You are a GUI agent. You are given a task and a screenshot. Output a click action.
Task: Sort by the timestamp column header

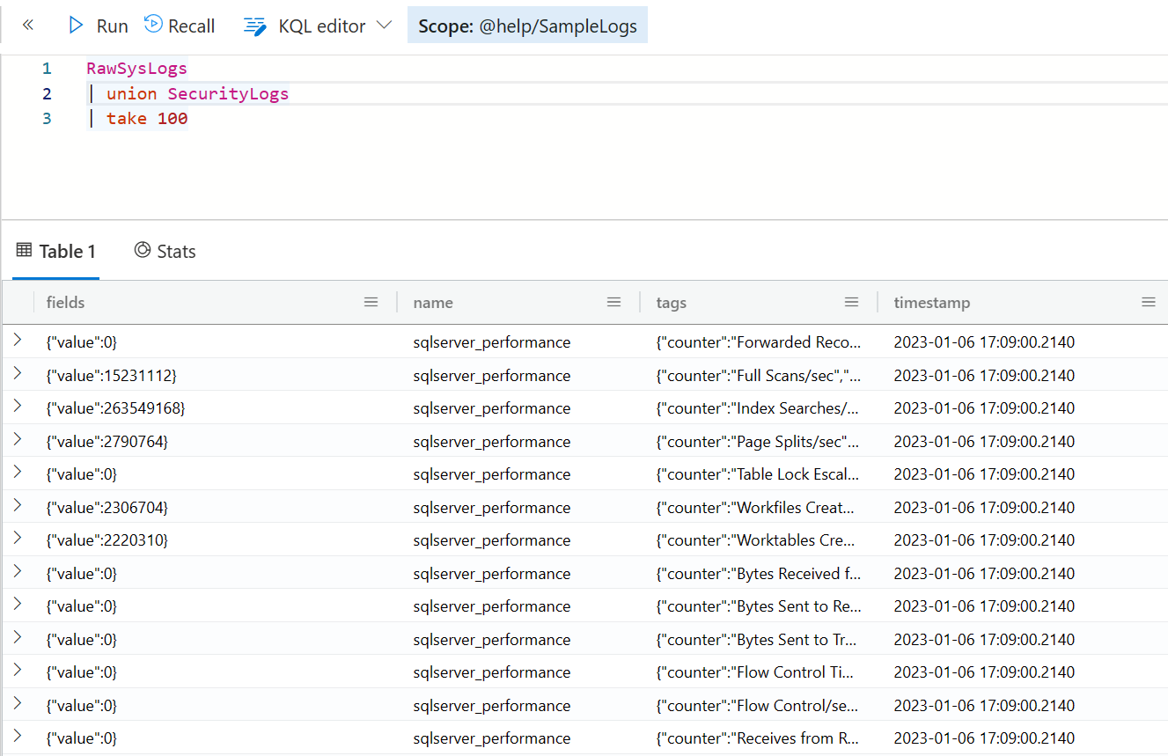tap(932, 303)
